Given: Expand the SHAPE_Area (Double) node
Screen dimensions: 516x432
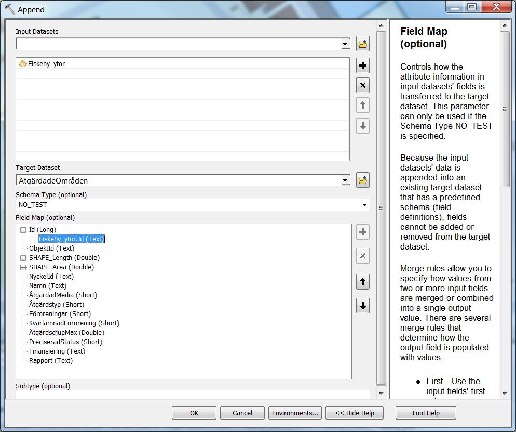Looking at the screenshot, I should coord(23,267).
